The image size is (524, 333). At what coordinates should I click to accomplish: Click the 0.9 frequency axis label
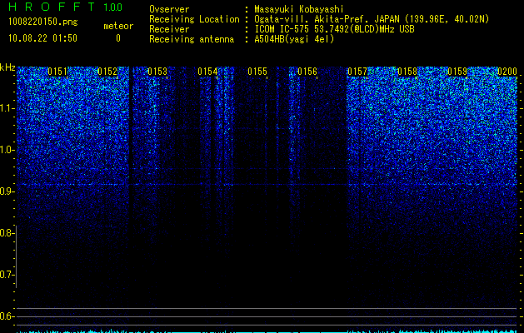click(7, 191)
